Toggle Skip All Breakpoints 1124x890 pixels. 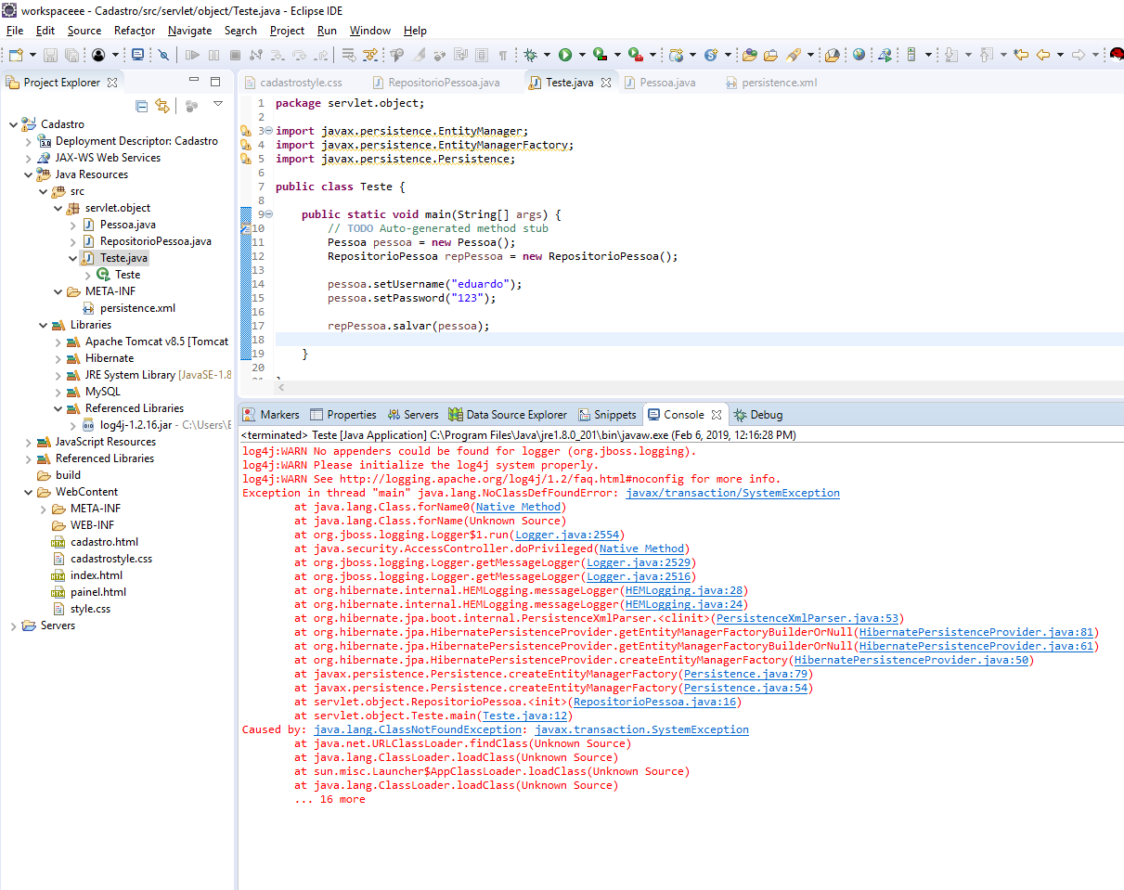tap(163, 55)
